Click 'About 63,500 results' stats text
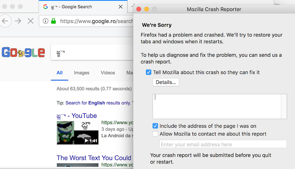Screen dimensions: 295x169 [94, 89]
